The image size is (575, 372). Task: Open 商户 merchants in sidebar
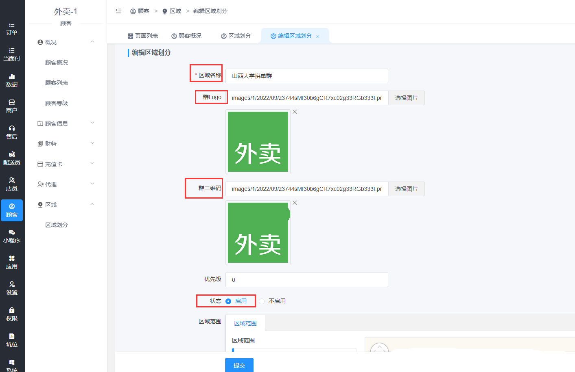(12, 106)
